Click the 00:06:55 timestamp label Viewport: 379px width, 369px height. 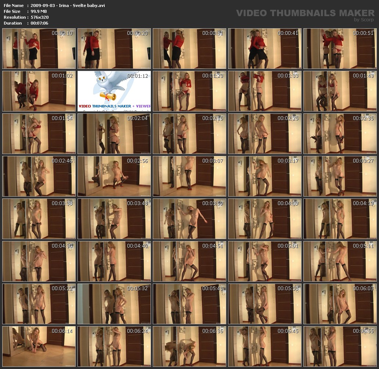363,331
